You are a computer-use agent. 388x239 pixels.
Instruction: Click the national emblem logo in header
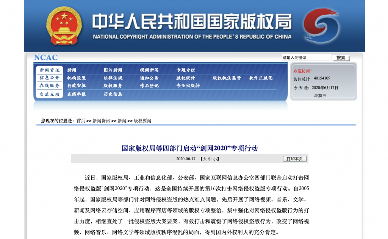(64, 26)
